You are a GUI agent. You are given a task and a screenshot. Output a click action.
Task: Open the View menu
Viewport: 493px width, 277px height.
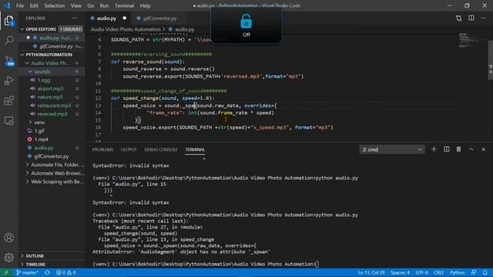tap(75, 5)
